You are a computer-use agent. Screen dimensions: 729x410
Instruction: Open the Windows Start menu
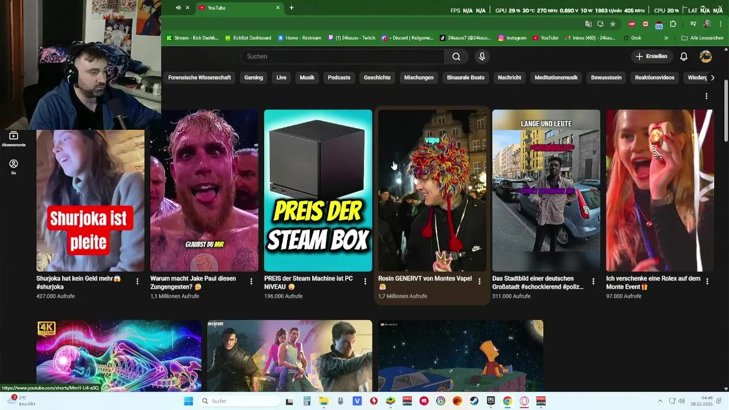click(189, 401)
